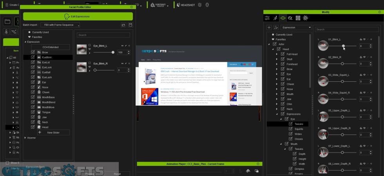This screenshot has width=384, height=176.
Task: Open the Substance Painter dropdown arrow
Action: click(168, 5)
